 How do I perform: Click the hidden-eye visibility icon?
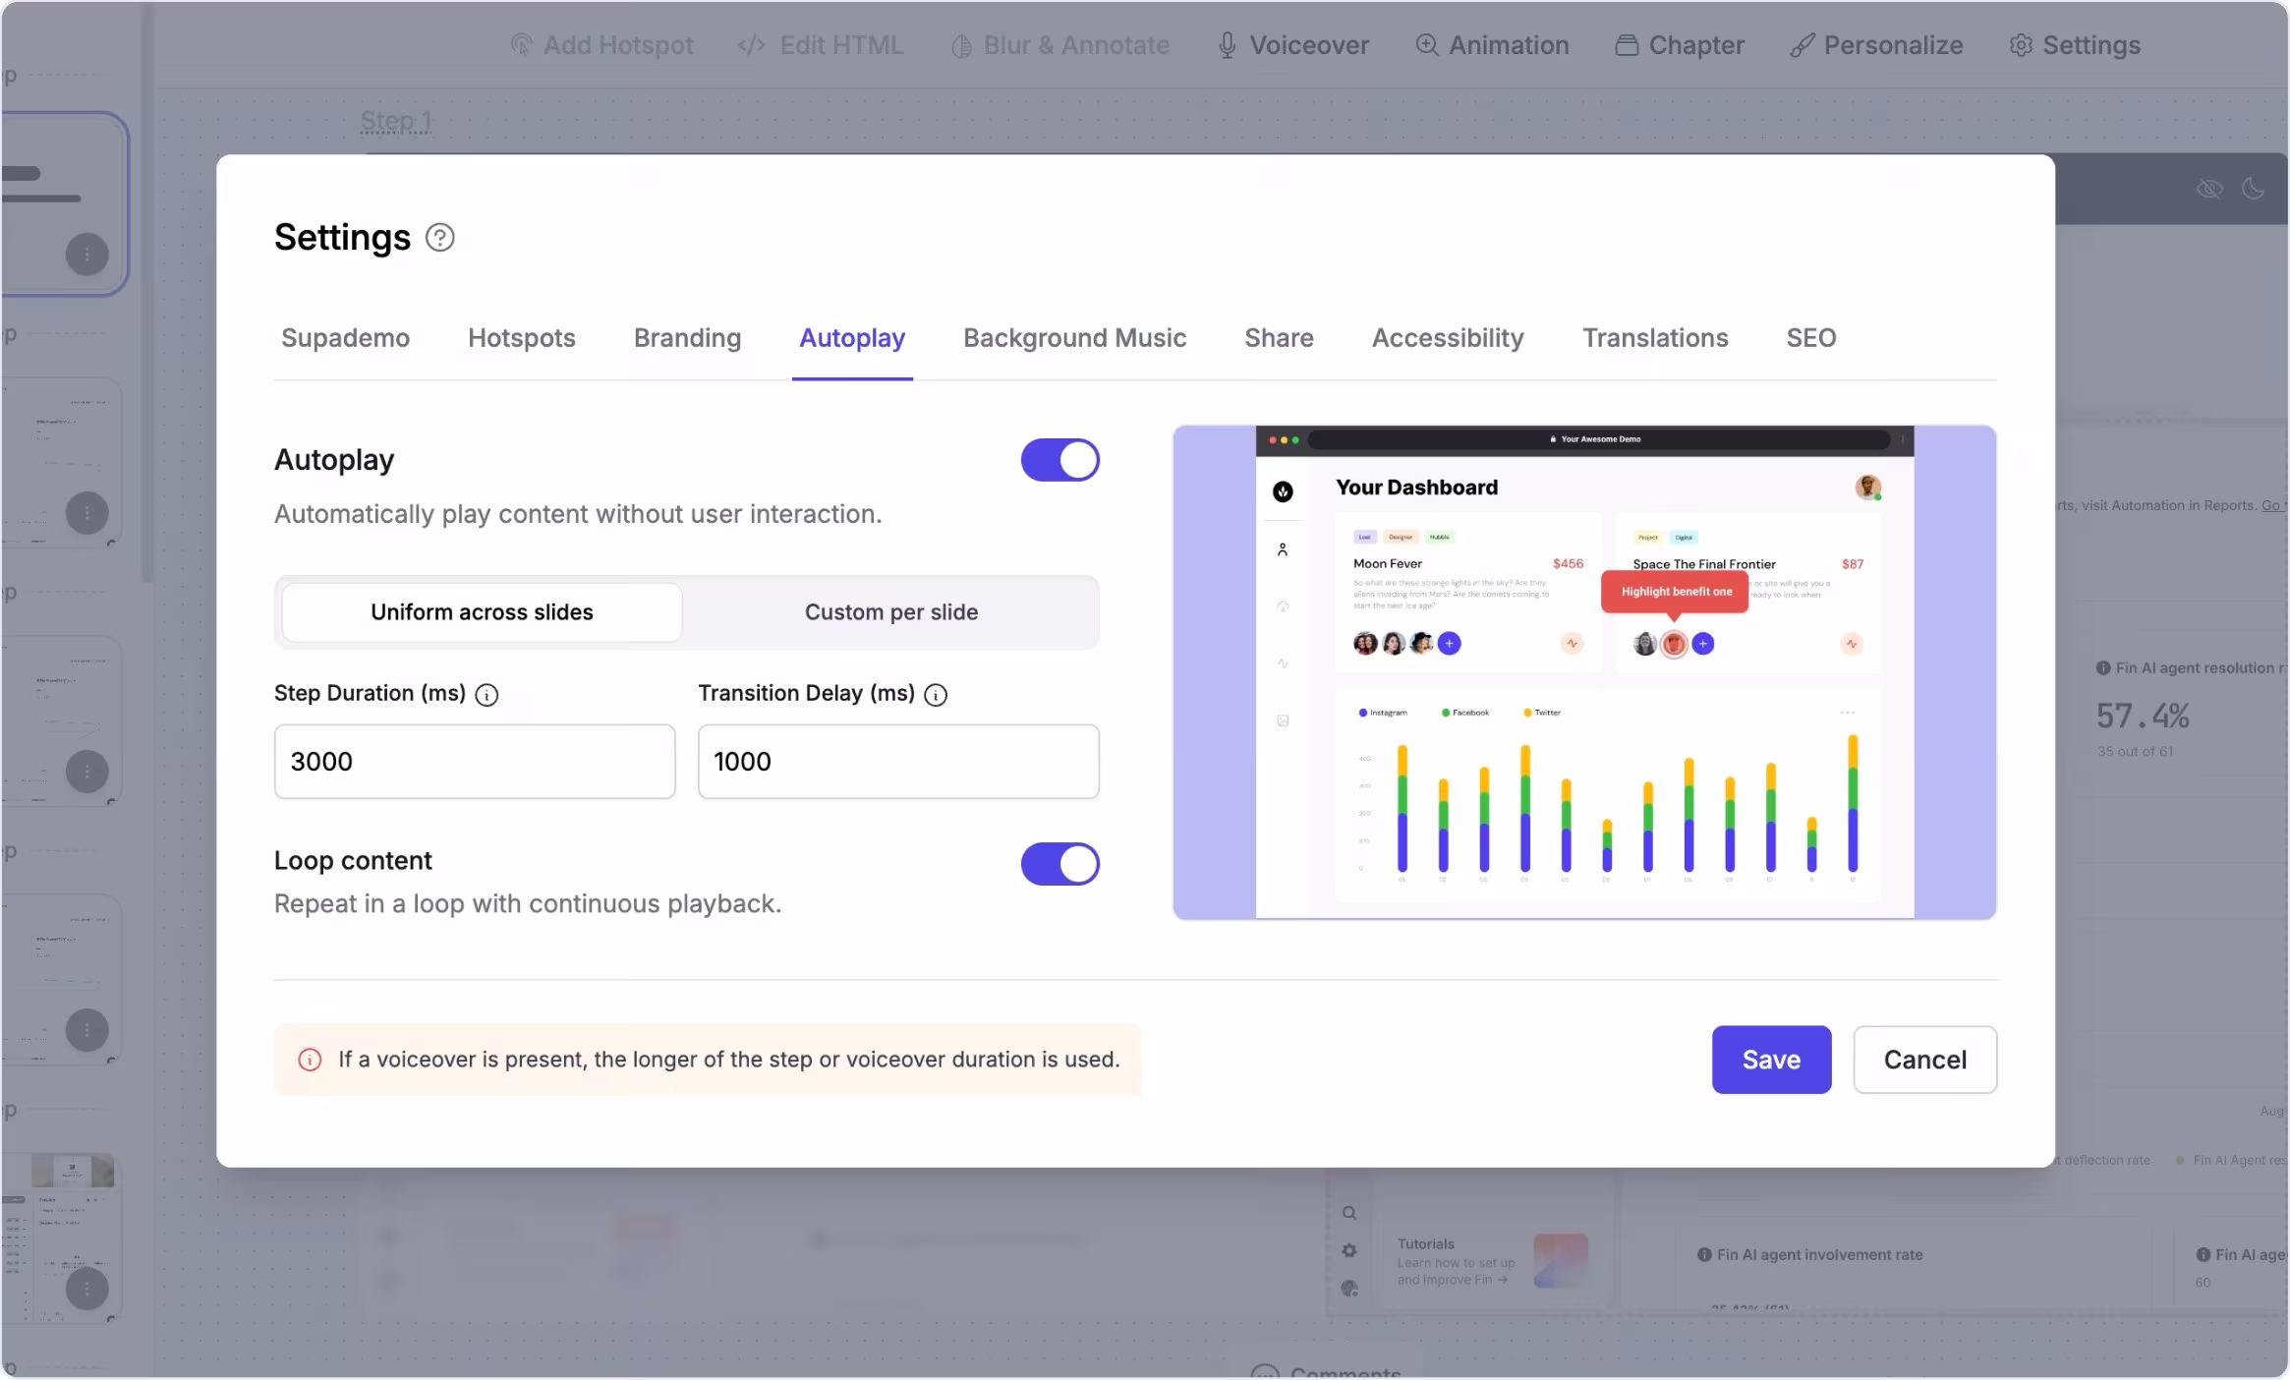2209,189
